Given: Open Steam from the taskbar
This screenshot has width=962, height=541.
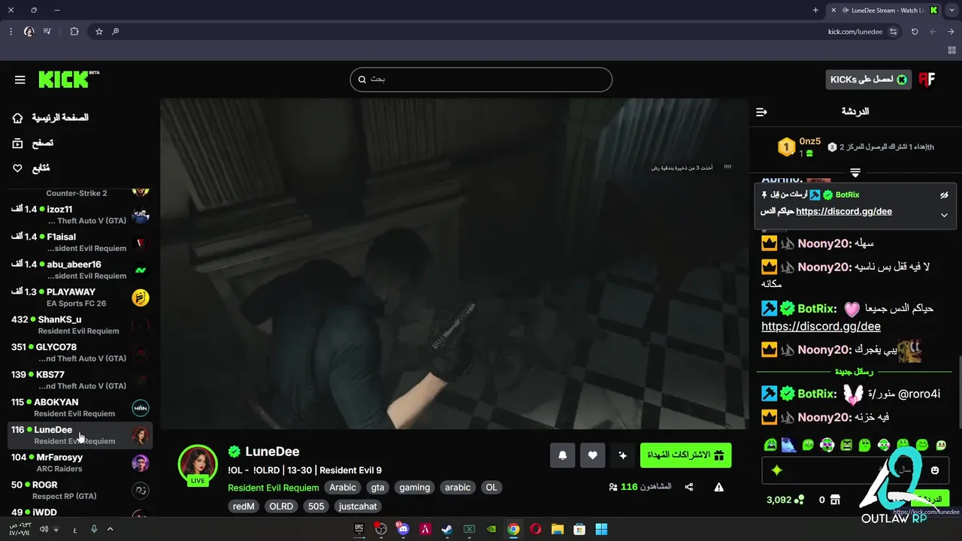Looking at the screenshot, I should tap(447, 529).
